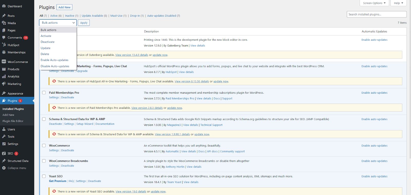Choose Activate from bulk actions list
The height and width of the screenshot is (195, 411).
58,36
